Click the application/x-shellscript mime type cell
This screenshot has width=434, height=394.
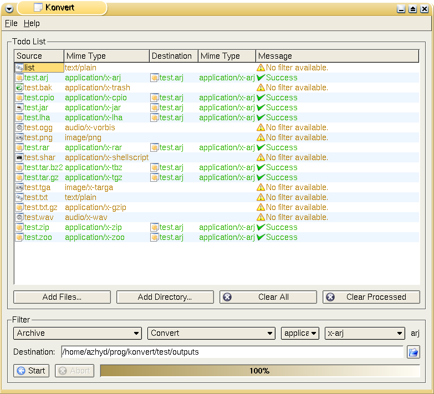click(106, 157)
